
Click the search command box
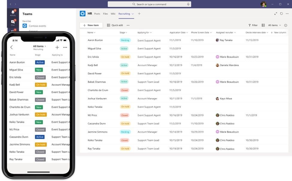[x=149, y=4]
